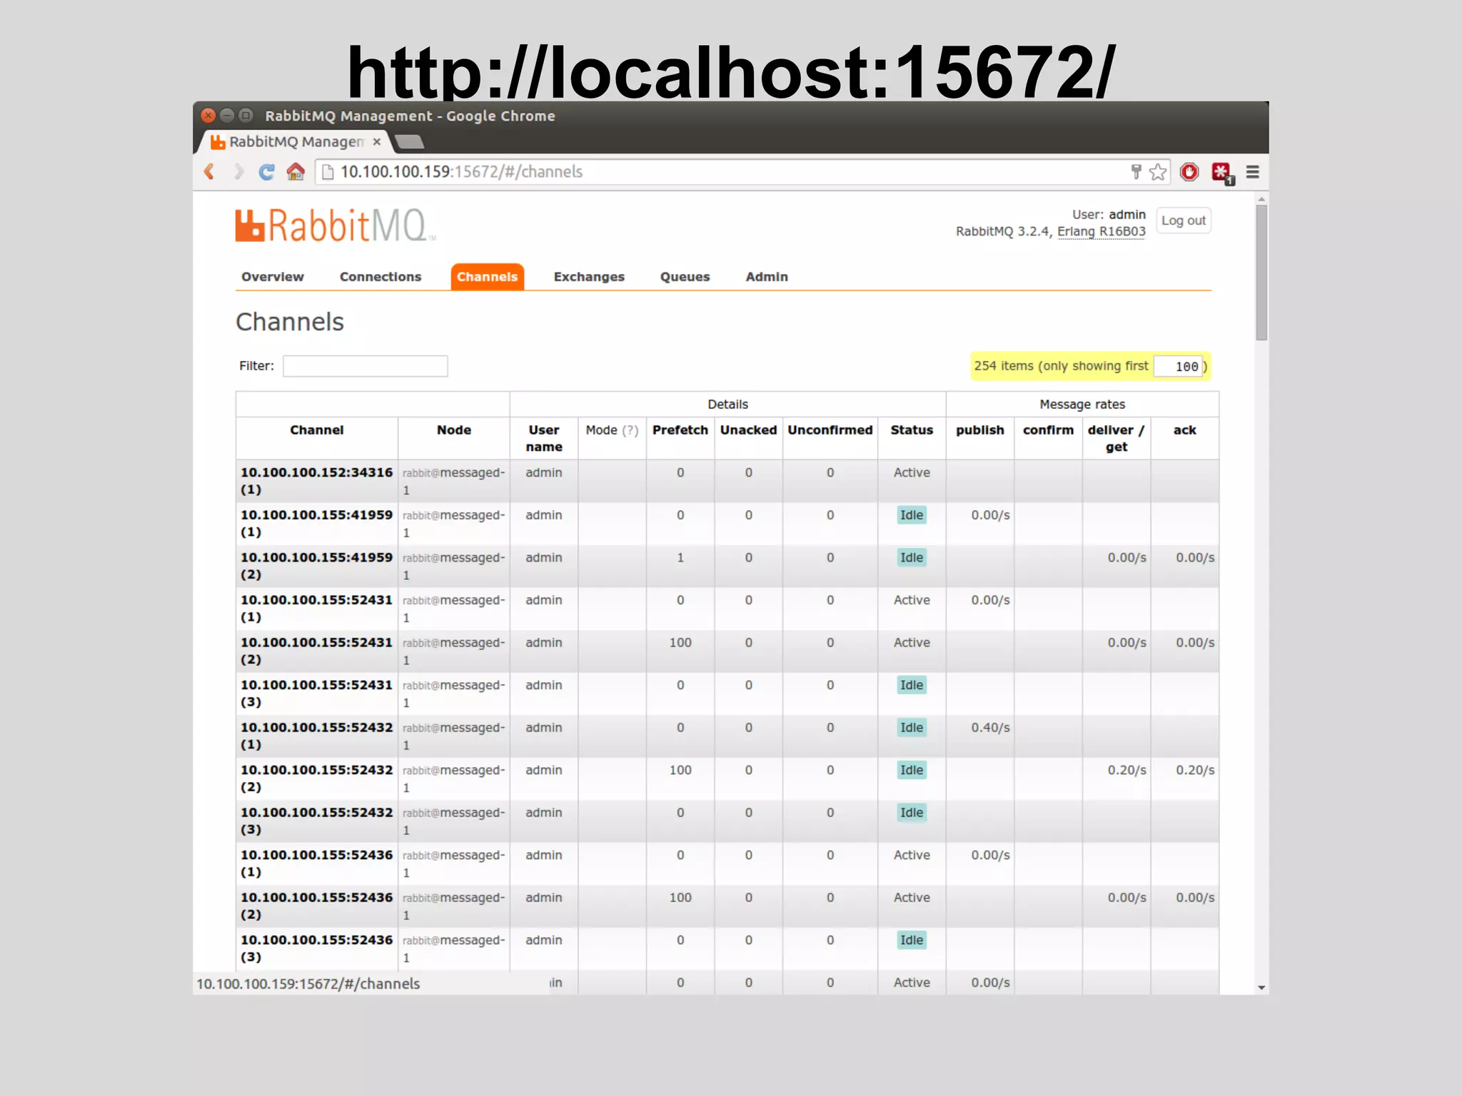
Task: Open channel 10.100.100.155:41959 (1)
Action: 316,523
